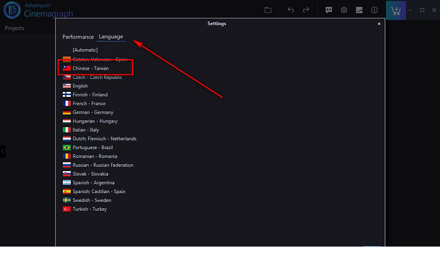Select the Language tab

pyautogui.click(x=111, y=36)
